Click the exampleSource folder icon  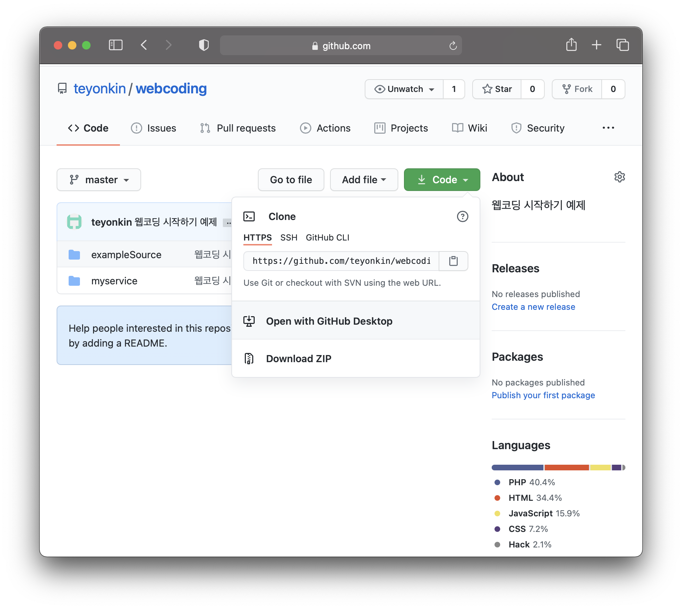[x=74, y=255]
